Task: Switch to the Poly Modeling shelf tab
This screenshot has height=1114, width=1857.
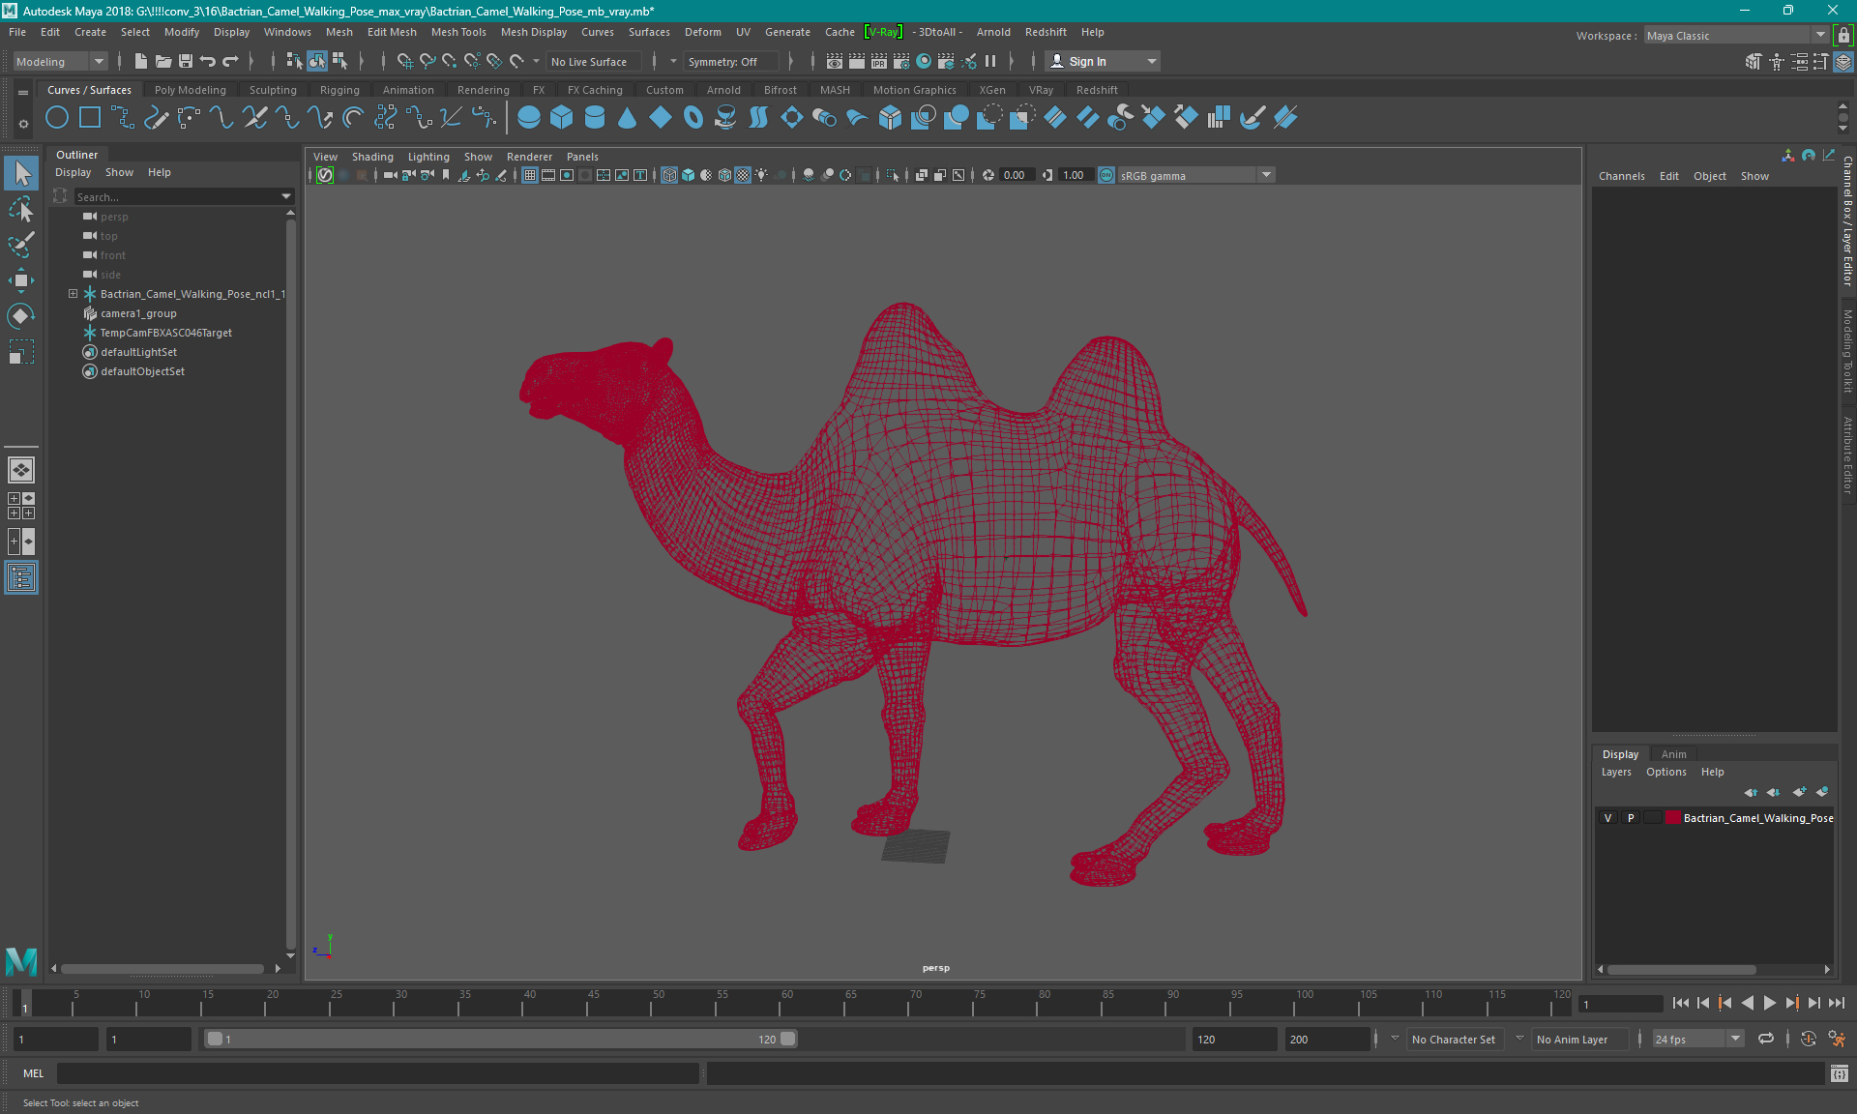Action: (x=191, y=90)
